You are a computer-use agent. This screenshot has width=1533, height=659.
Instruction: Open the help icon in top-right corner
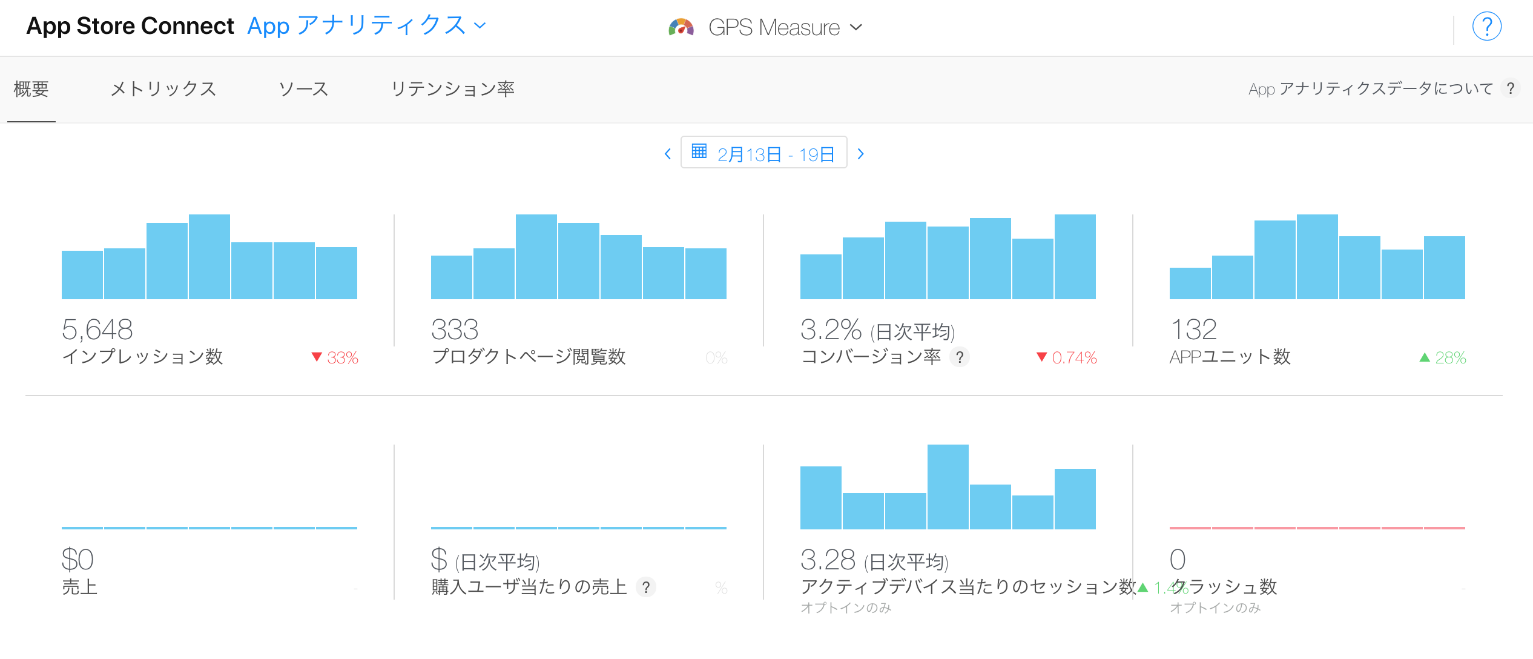pos(1486,27)
